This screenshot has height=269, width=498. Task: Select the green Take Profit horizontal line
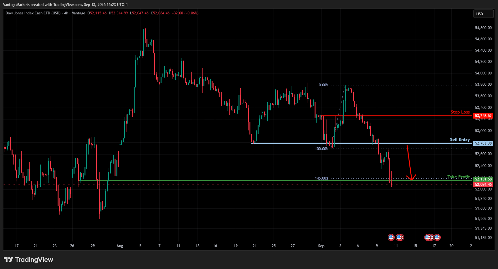[x=275, y=180]
